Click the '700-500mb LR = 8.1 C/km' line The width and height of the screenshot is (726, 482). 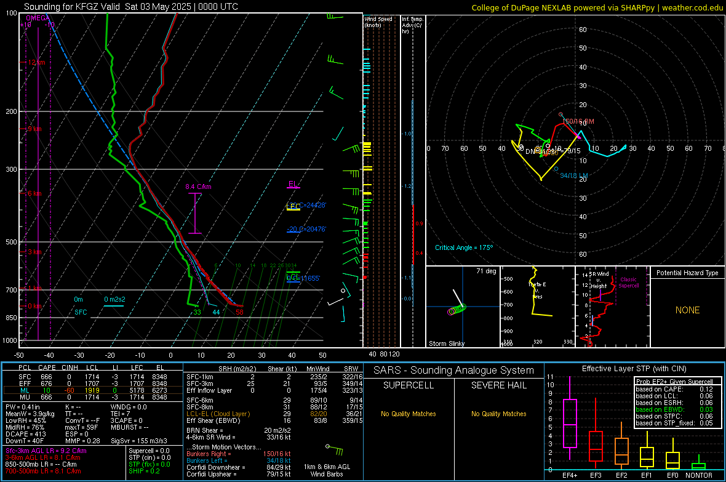click(x=43, y=471)
